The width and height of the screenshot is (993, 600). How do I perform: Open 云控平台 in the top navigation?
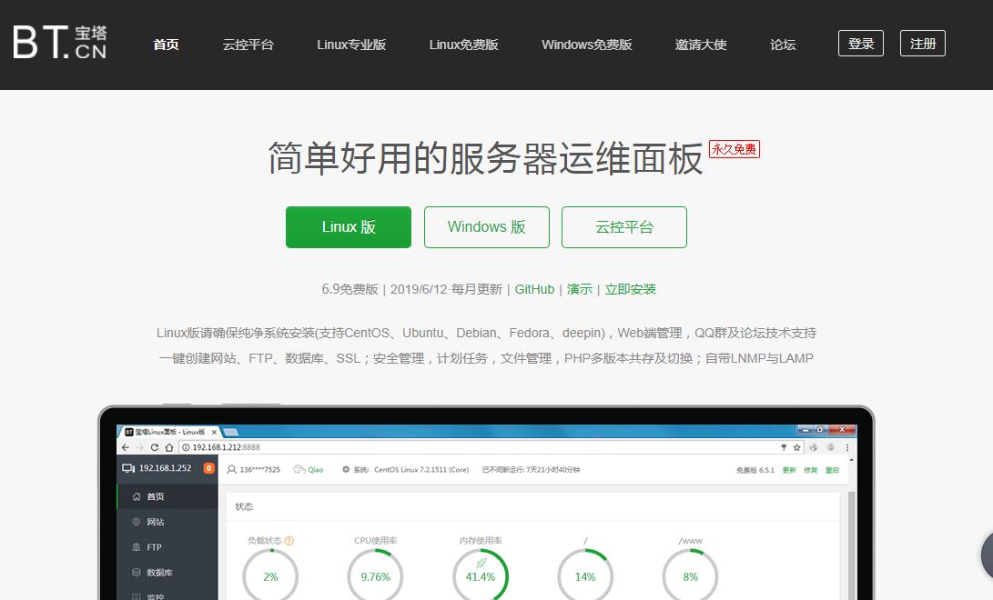[248, 45]
